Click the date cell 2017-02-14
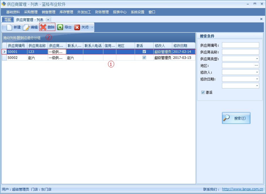Viewport: 266px width, 194px height. 184,52
